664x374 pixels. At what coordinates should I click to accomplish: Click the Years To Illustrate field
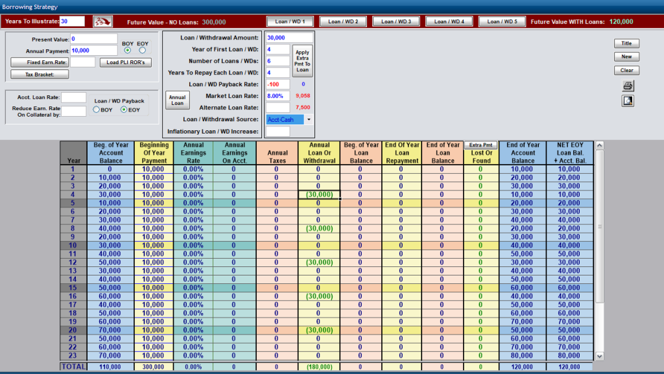[x=72, y=21]
